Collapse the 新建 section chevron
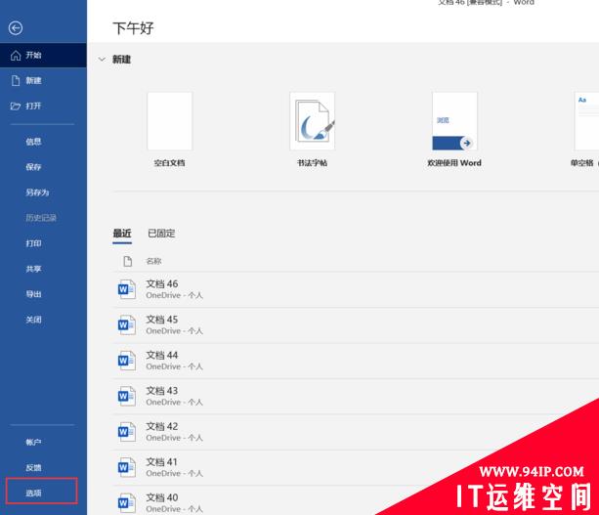Viewport: 599px width, 515px height. [102, 60]
